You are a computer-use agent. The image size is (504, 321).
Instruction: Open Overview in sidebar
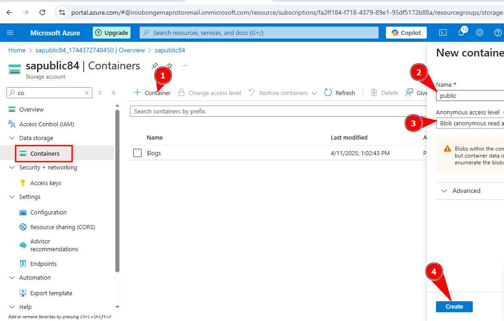tap(31, 110)
